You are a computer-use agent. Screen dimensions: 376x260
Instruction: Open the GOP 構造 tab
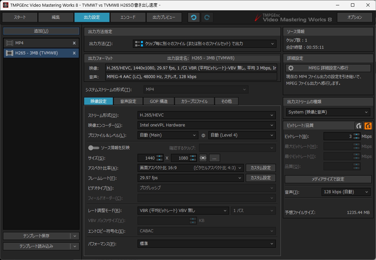coord(159,101)
